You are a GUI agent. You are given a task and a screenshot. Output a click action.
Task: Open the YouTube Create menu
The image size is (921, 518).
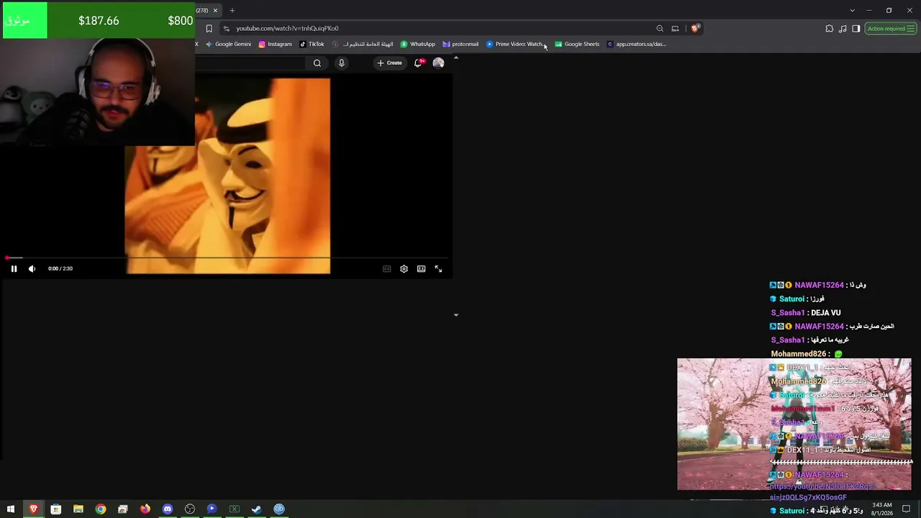389,63
